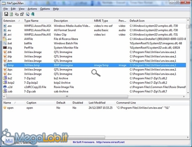Select the c2dRCCopy33.File type name
192x147 pixels.
click(35, 87)
